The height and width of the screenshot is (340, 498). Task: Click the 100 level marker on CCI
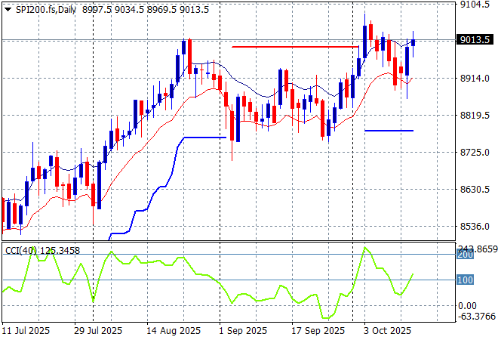pyautogui.click(x=465, y=280)
